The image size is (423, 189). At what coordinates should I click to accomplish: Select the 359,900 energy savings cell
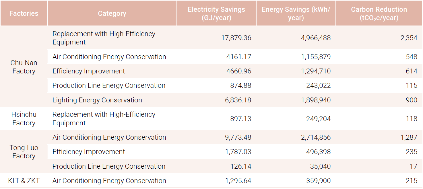tap(319, 181)
